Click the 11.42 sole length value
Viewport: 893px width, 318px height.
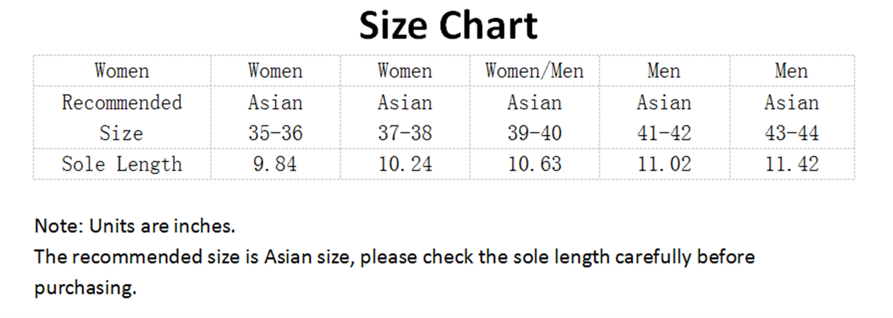pos(792,164)
